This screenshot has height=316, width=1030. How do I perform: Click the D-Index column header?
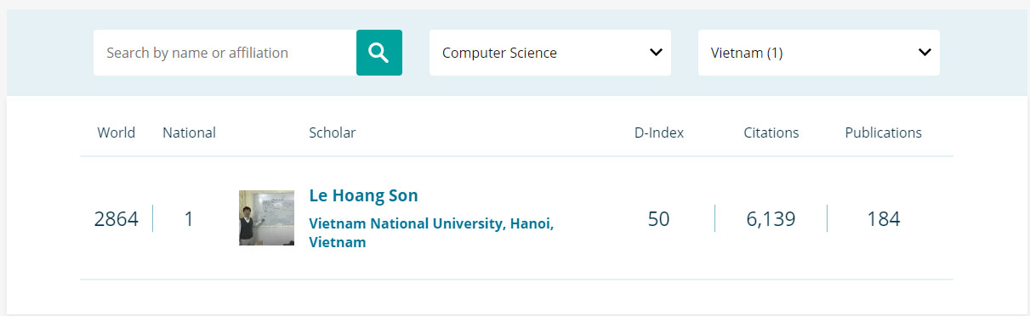click(659, 133)
